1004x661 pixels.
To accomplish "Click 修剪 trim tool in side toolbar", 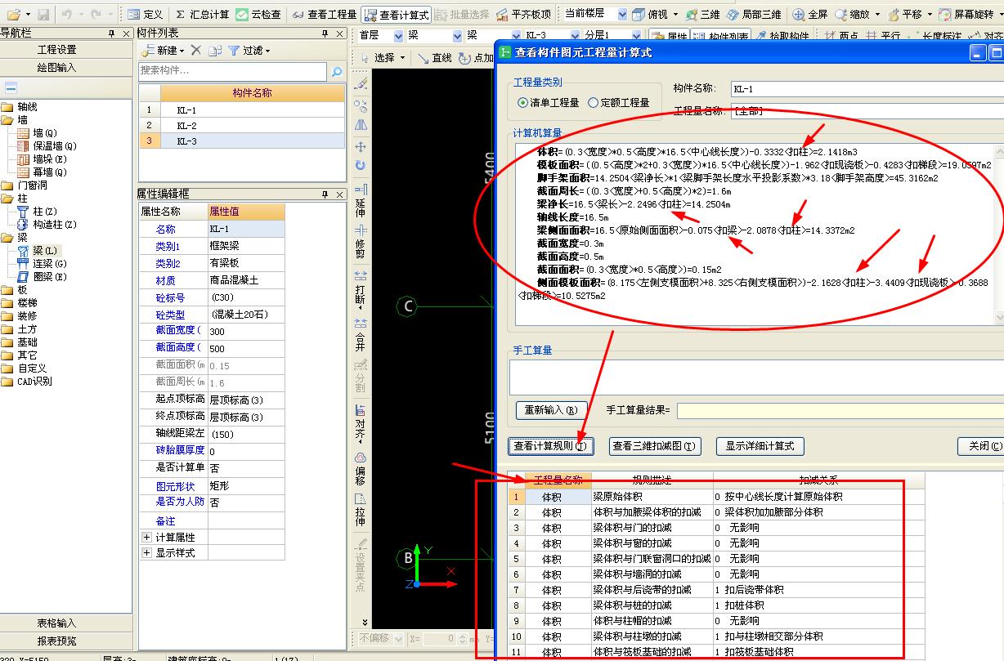I will [x=361, y=241].
